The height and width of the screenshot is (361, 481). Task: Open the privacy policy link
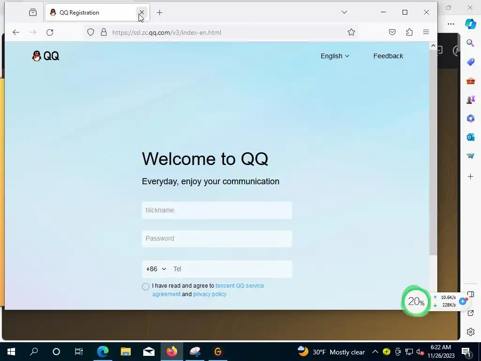tap(210, 294)
